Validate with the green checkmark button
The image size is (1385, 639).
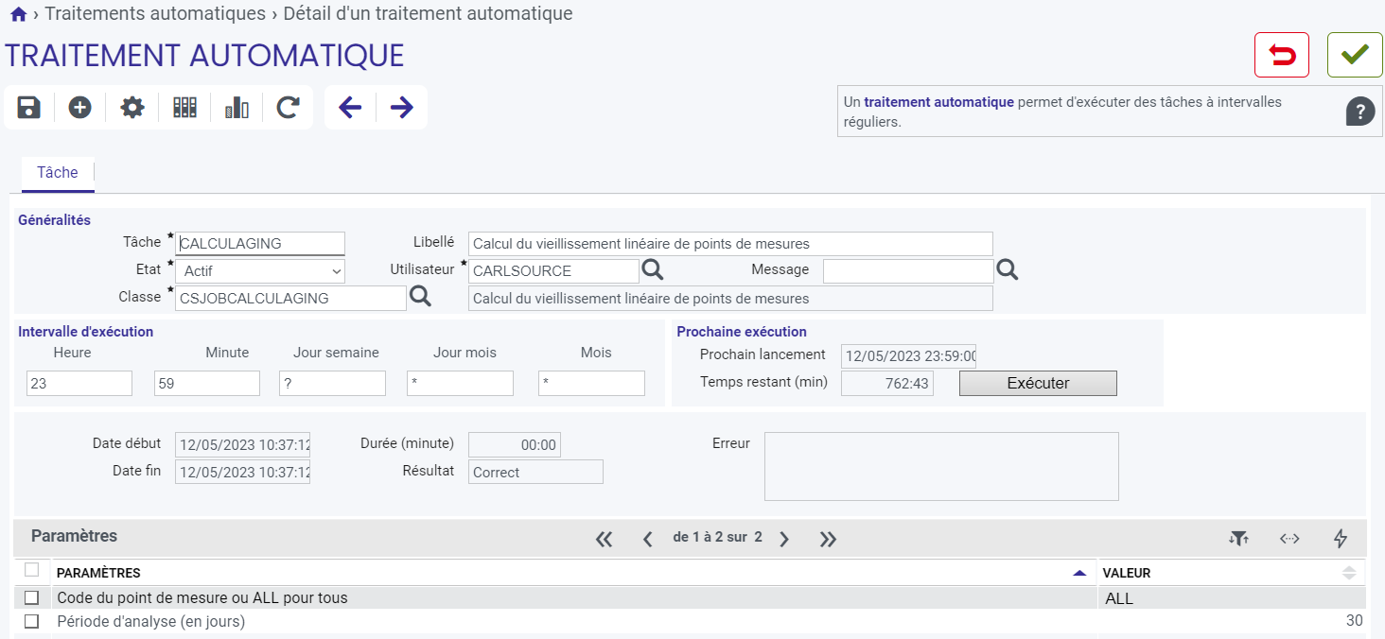pyautogui.click(x=1355, y=55)
